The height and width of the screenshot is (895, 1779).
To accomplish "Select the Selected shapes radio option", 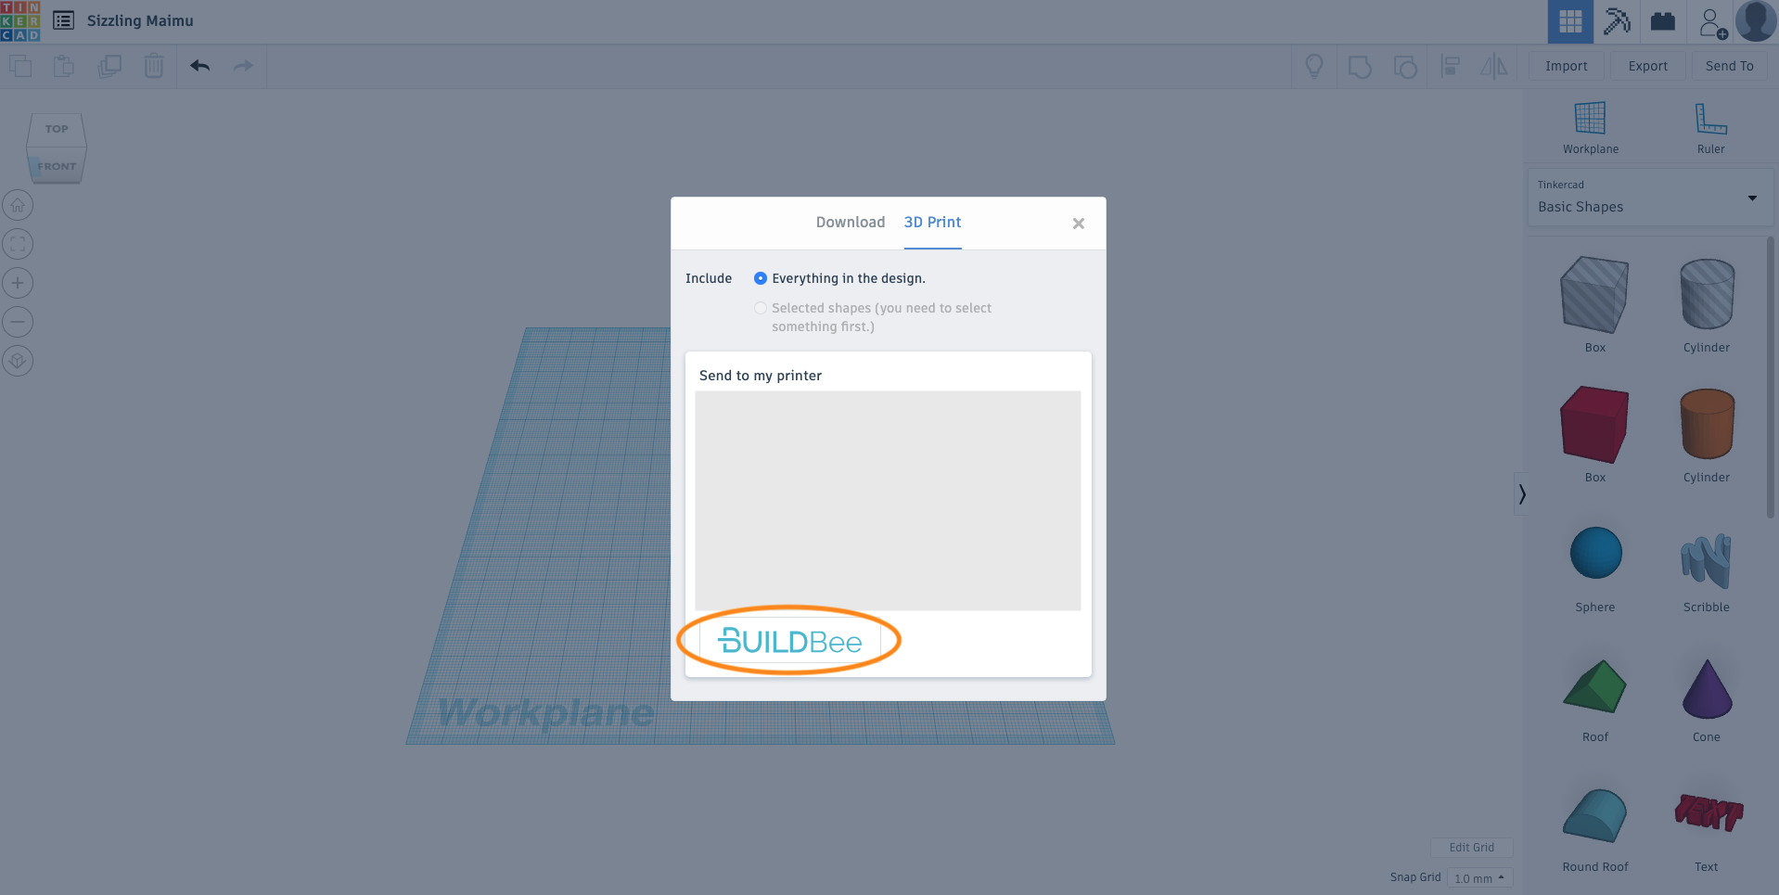I will pos(761,308).
